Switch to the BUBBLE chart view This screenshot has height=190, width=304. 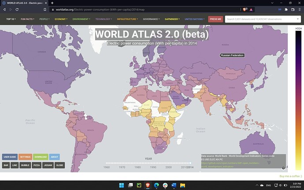click(25, 165)
